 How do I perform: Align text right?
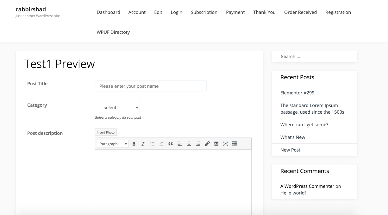(198, 144)
